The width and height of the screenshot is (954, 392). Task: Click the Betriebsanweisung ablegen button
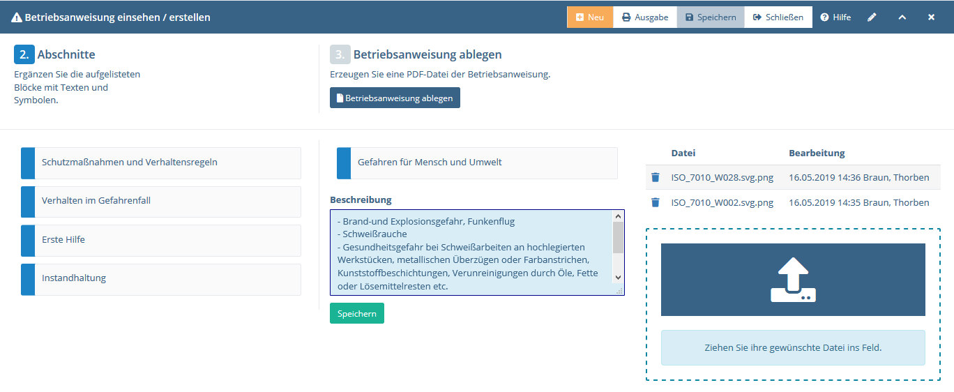tap(395, 98)
